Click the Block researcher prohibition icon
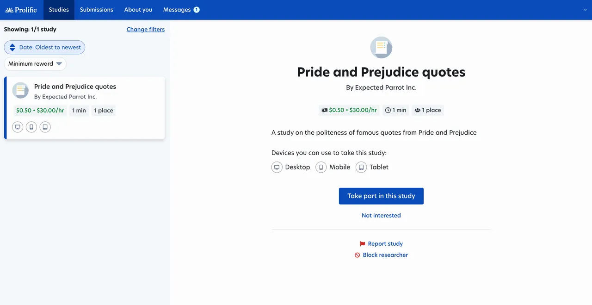Viewport: 592px width, 305px height. (358, 255)
